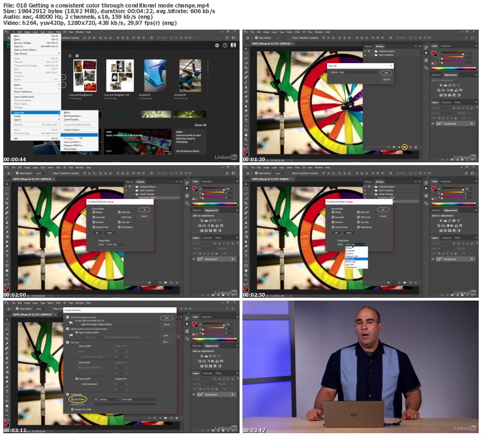Select the Move tool in 00:02:30 frame
This screenshot has height=436, width=482.
[x=246, y=184]
